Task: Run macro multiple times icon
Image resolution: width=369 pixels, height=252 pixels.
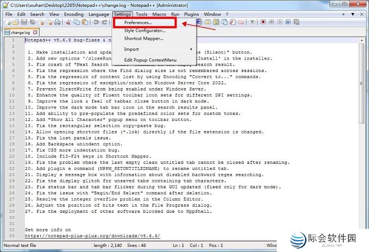Action: (288, 22)
